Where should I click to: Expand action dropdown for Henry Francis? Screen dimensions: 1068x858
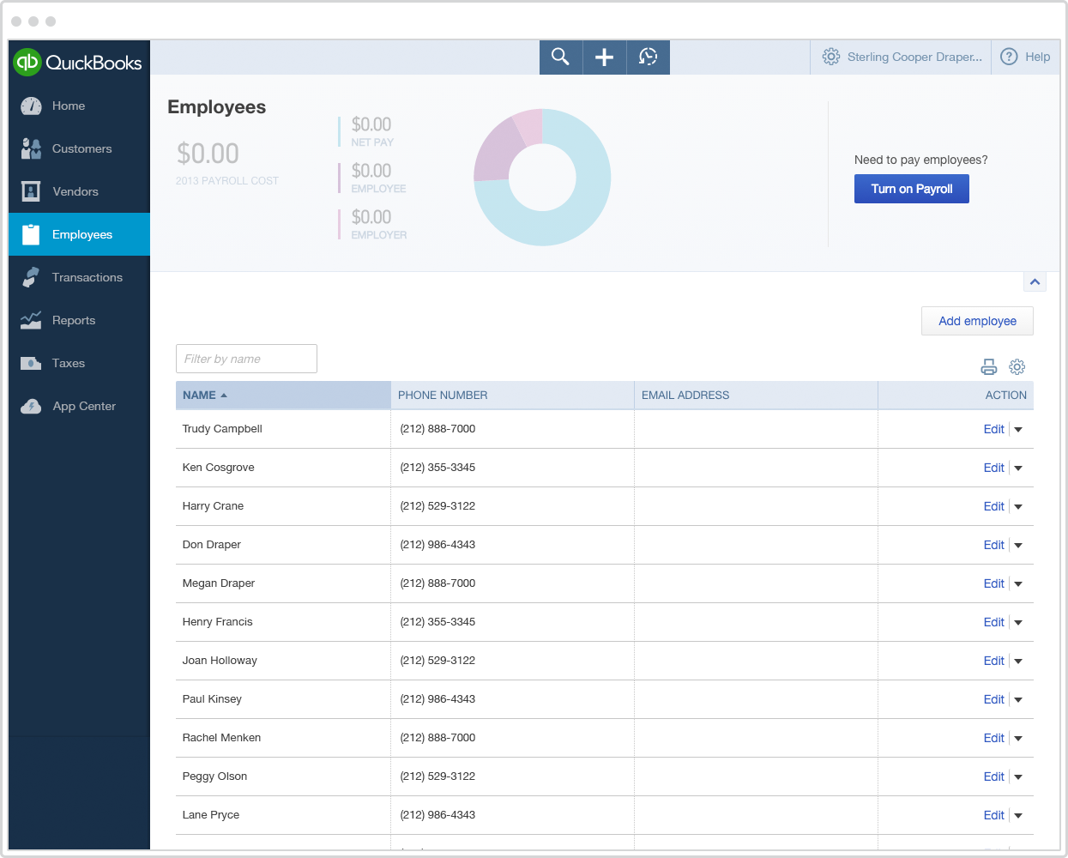(1018, 622)
